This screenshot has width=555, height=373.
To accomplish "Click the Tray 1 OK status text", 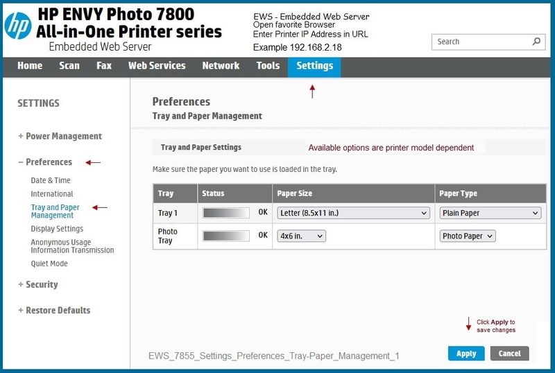I will [x=263, y=212].
